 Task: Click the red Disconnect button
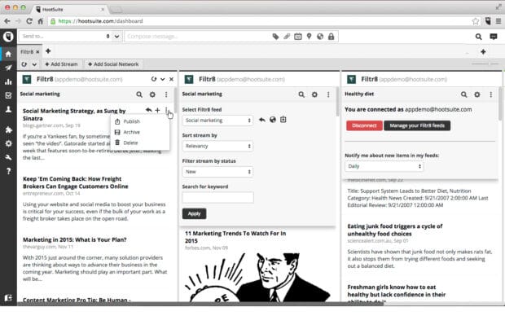364,125
